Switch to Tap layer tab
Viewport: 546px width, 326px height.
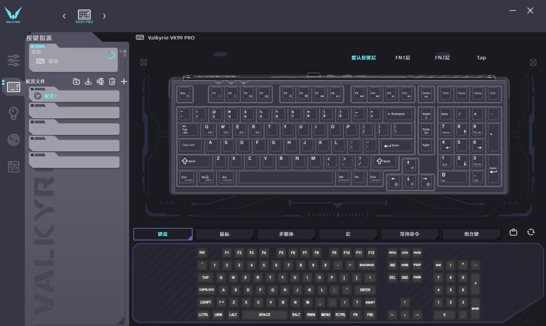pos(481,58)
